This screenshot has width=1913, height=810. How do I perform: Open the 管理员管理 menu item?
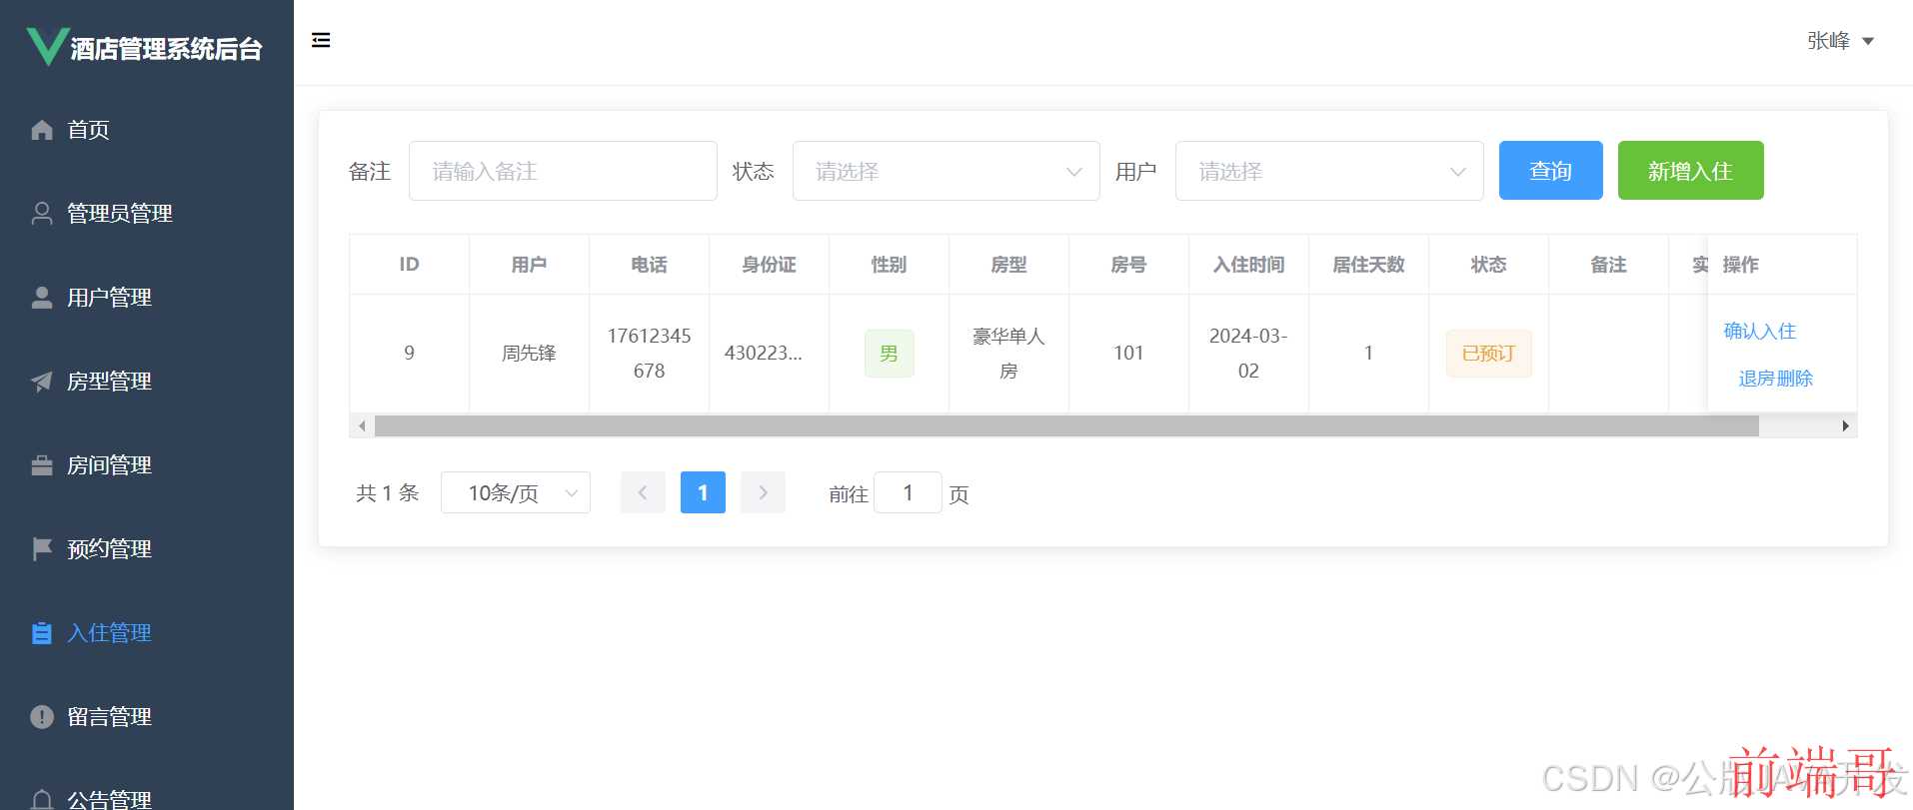pyautogui.click(x=147, y=214)
